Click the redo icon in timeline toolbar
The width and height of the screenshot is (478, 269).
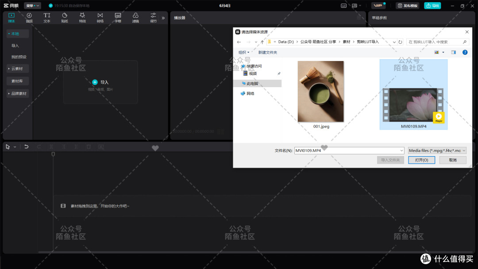coord(39,147)
